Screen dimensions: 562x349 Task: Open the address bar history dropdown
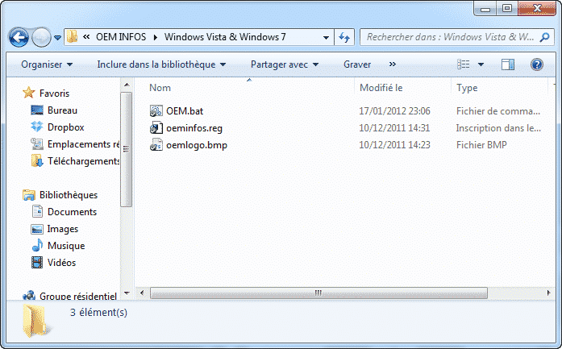click(x=327, y=37)
